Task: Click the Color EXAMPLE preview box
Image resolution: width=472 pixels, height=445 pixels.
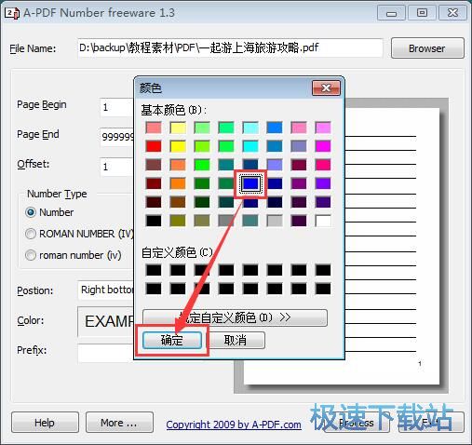Action: [106, 321]
